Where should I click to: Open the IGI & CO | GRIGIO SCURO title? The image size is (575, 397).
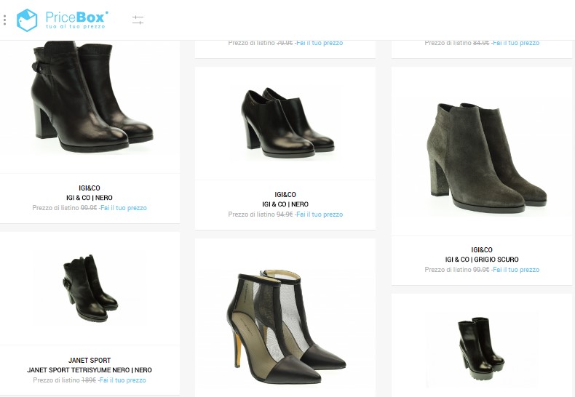[482, 260]
